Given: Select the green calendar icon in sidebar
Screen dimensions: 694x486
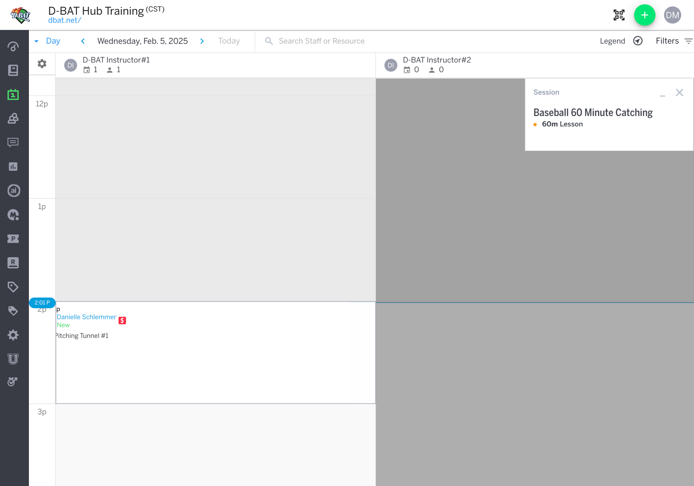Looking at the screenshot, I should coord(13,94).
